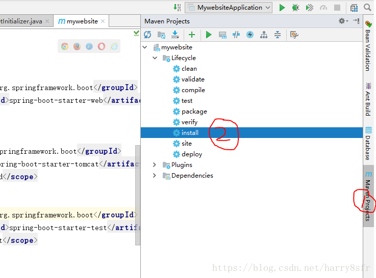Viewport: 376px width, 278px height.
Task: Click the grayed stop button
Action: pos(337,8)
